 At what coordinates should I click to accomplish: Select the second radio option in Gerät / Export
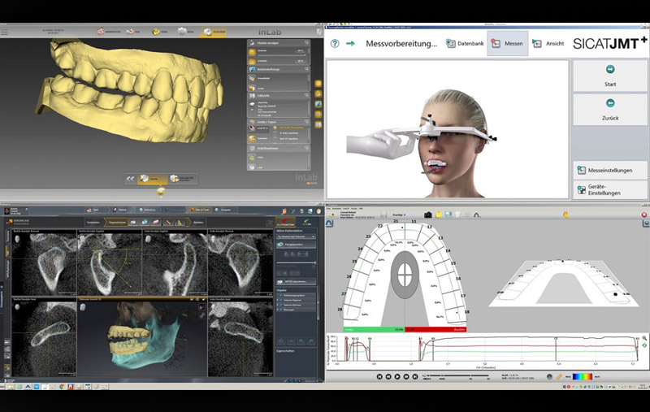pos(275,133)
